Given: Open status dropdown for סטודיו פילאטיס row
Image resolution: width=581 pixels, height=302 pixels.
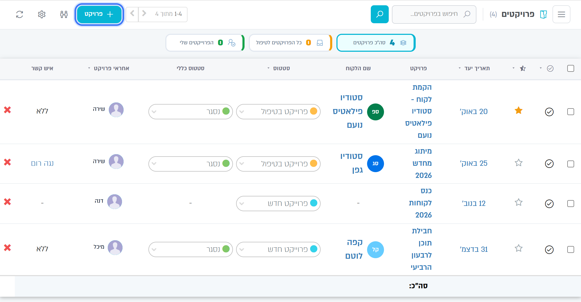Looking at the screenshot, I should coord(278,112).
